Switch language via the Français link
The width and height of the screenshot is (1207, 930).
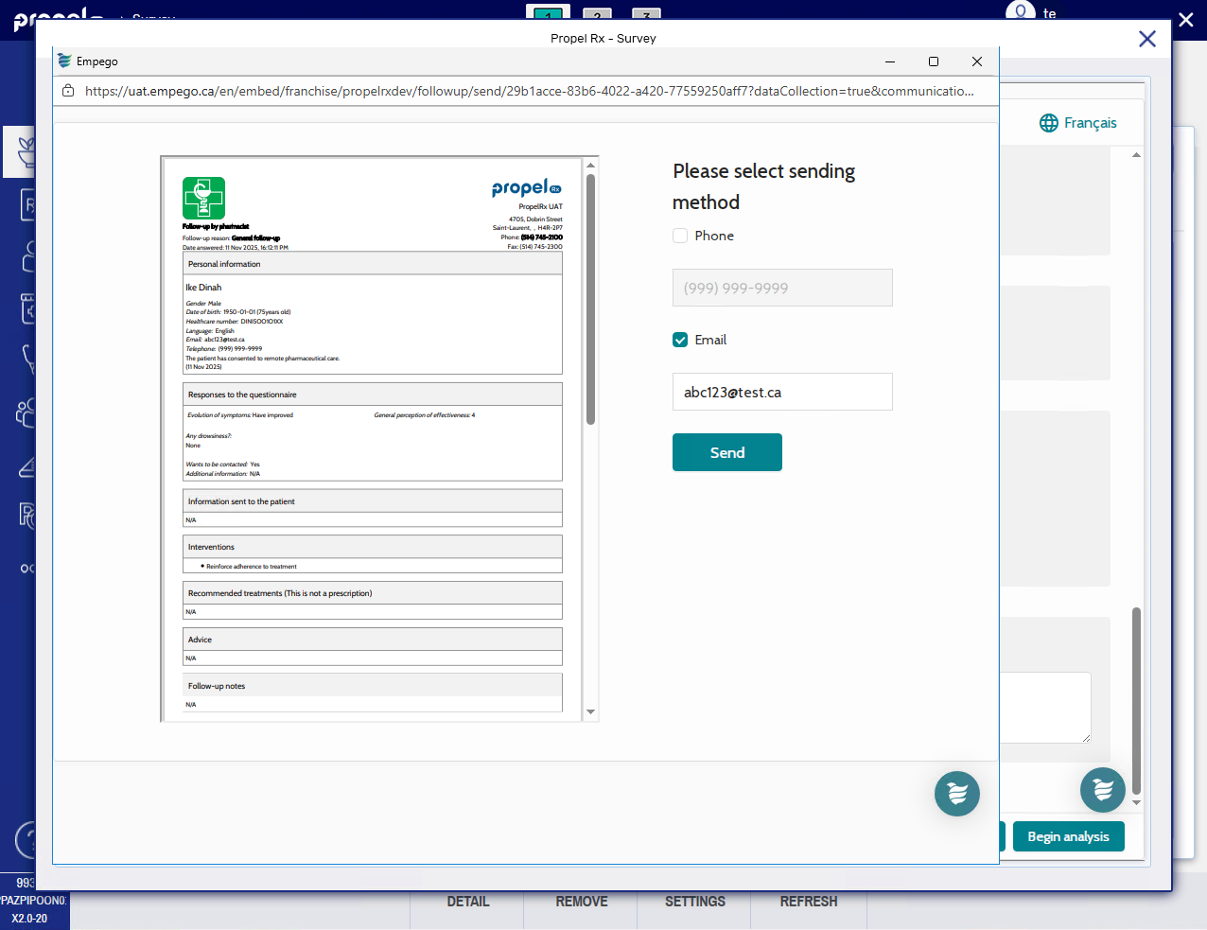1090,123
